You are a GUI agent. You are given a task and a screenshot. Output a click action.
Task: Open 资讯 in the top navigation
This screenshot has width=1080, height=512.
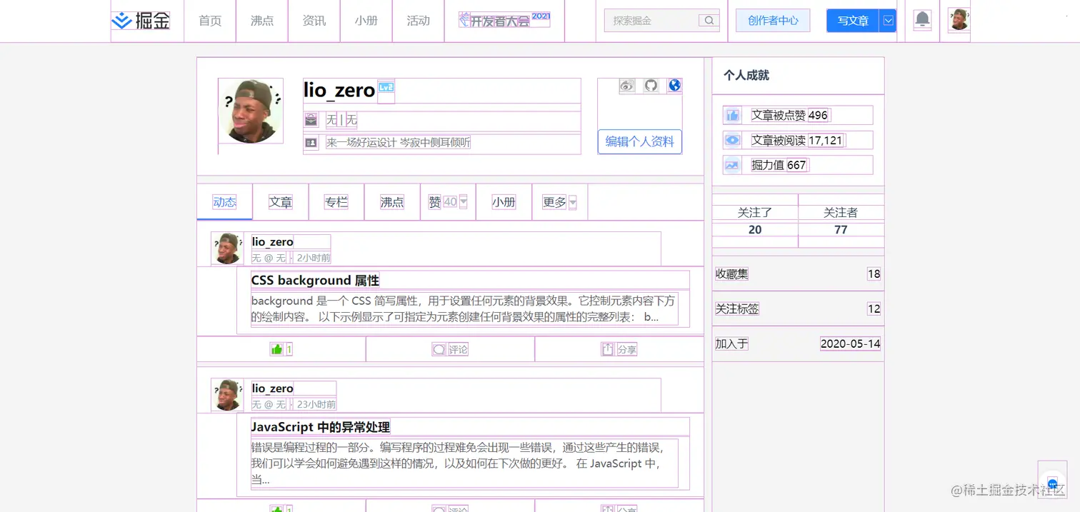click(314, 21)
